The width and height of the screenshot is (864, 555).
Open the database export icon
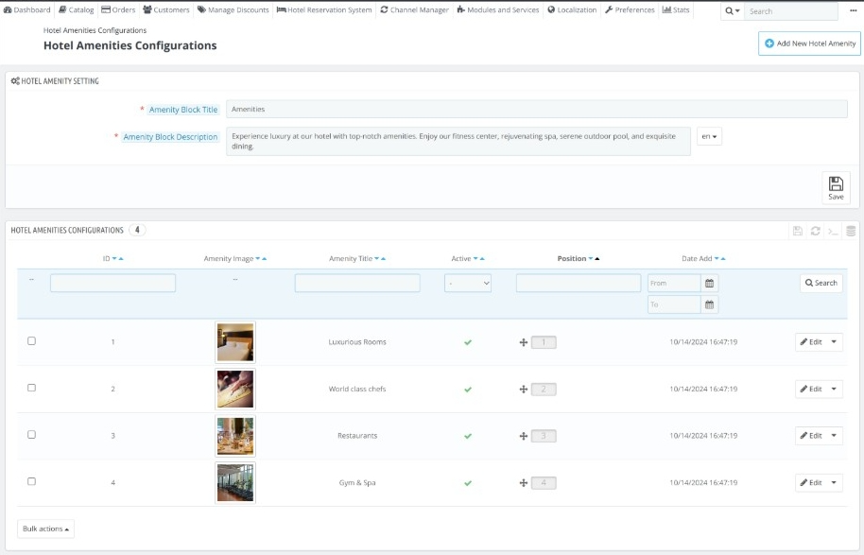pos(851,231)
